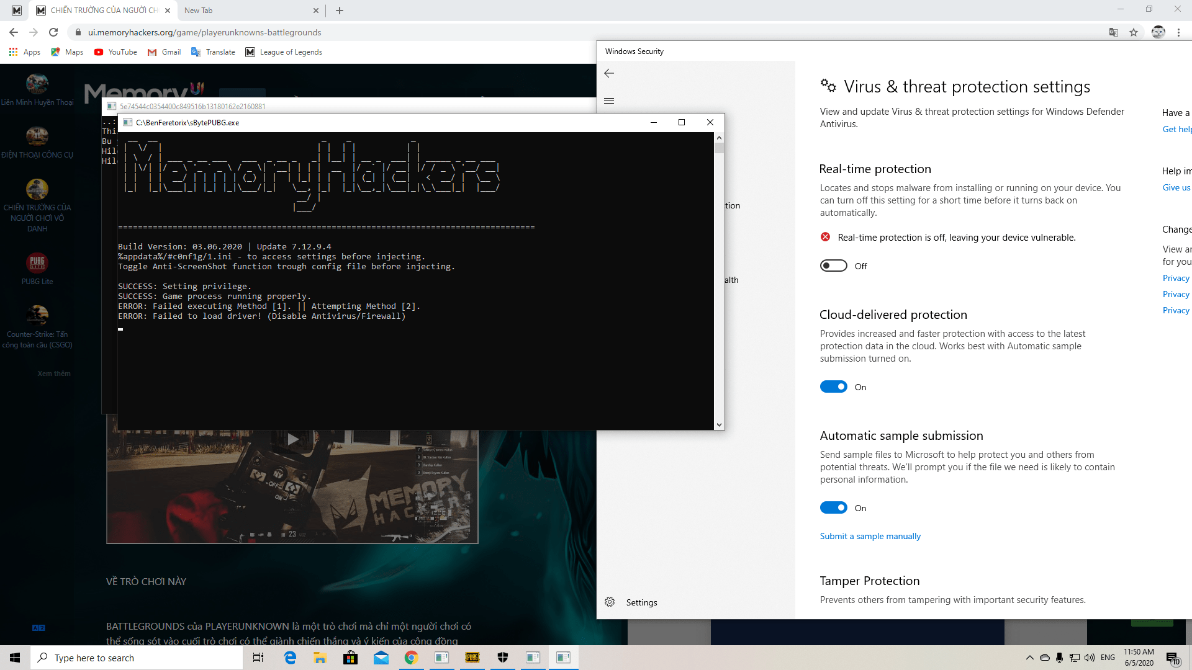Image resolution: width=1192 pixels, height=670 pixels.
Task: Click the console scrollbar up arrow
Action: click(x=719, y=138)
